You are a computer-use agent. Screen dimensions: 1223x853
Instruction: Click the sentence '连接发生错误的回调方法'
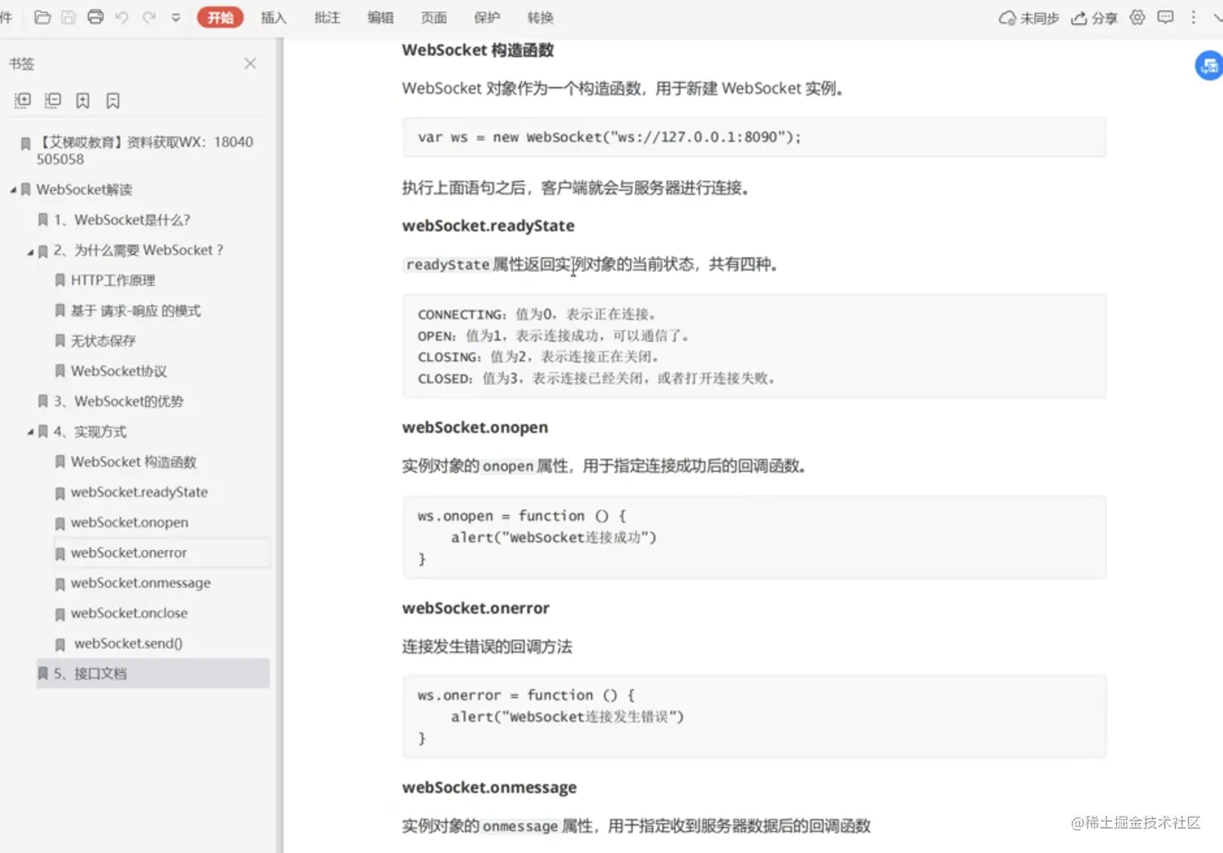(487, 647)
